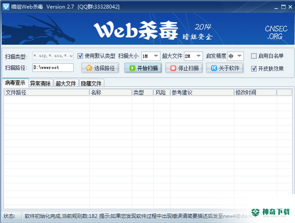The height and width of the screenshot is (223, 295).
Task: Click the 状态 status bar message text
Action: tap(143, 216)
